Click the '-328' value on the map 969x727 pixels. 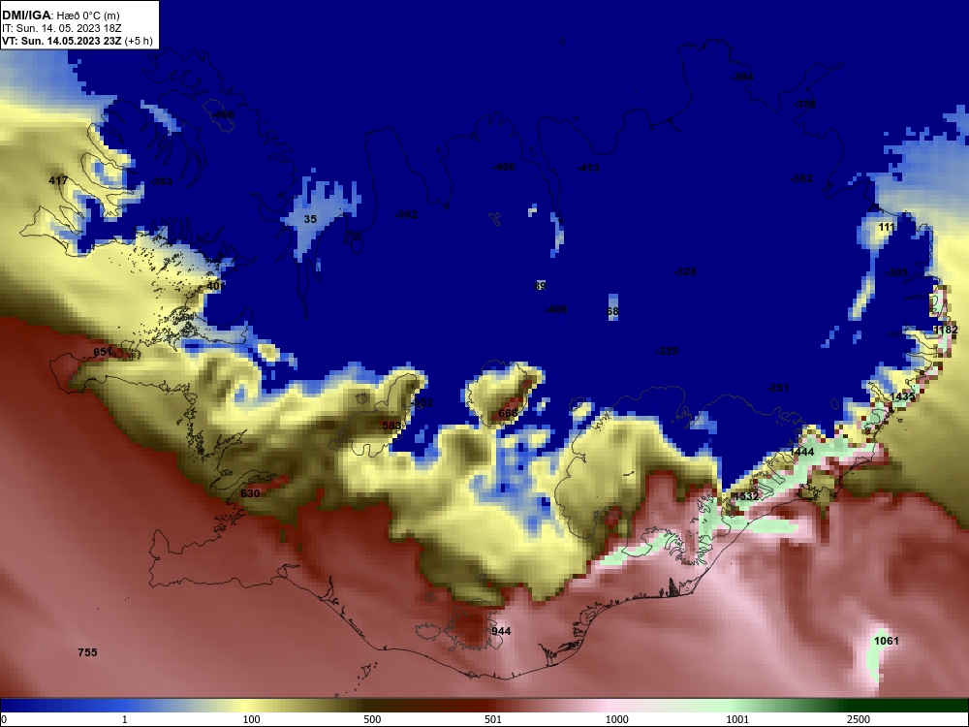tap(685, 271)
